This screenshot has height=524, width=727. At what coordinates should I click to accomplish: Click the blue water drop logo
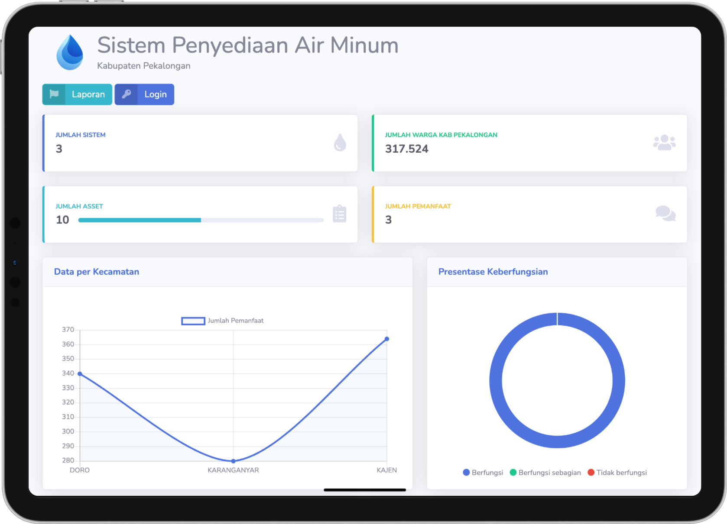coord(70,52)
